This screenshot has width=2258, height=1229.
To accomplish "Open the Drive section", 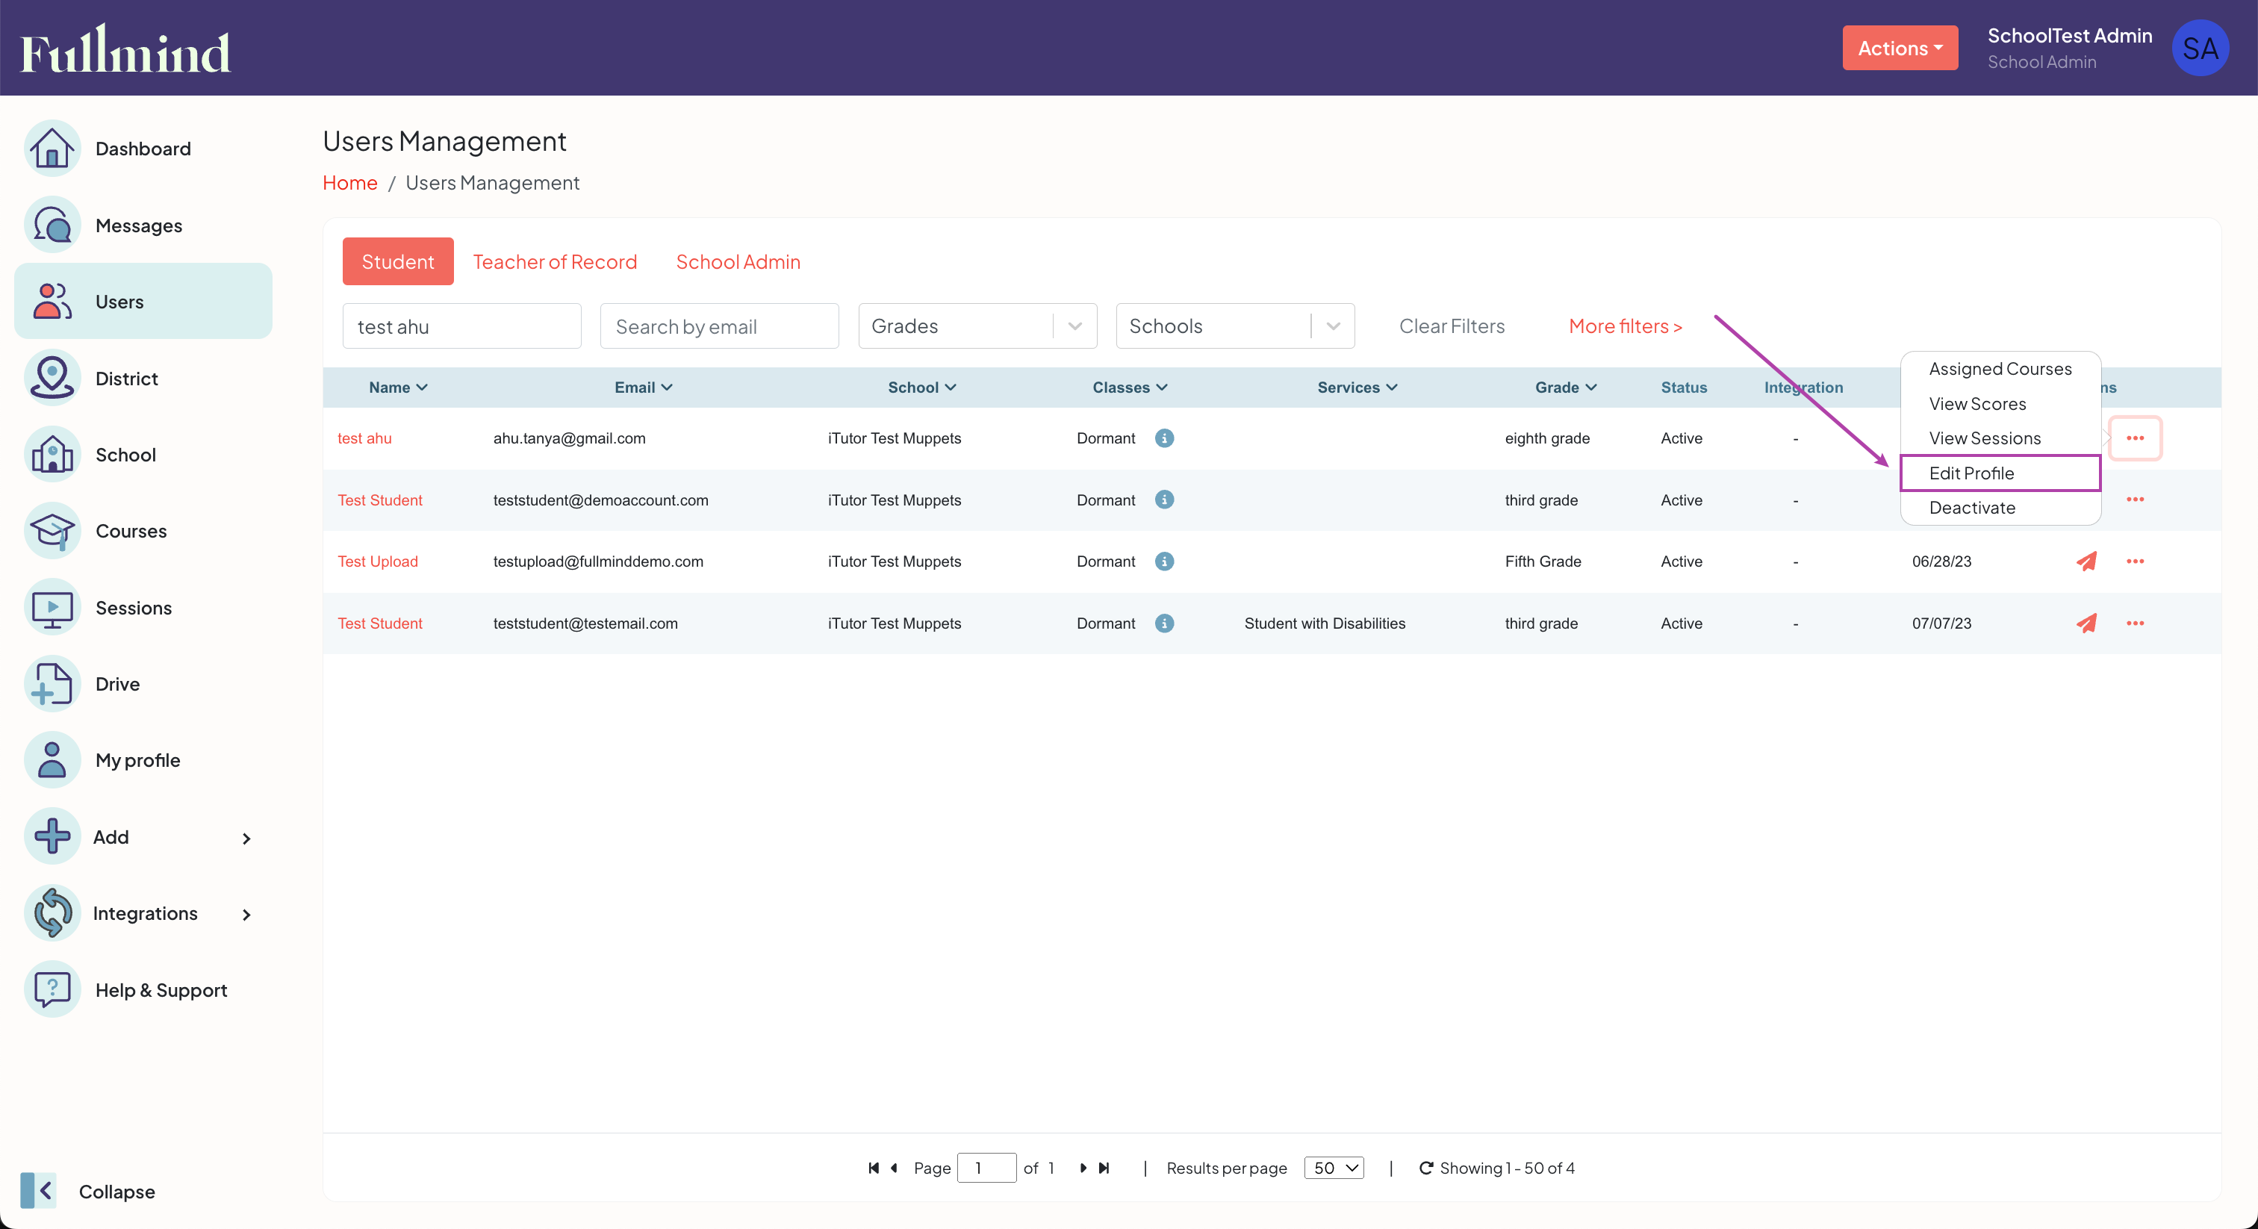I will (117, 684).
